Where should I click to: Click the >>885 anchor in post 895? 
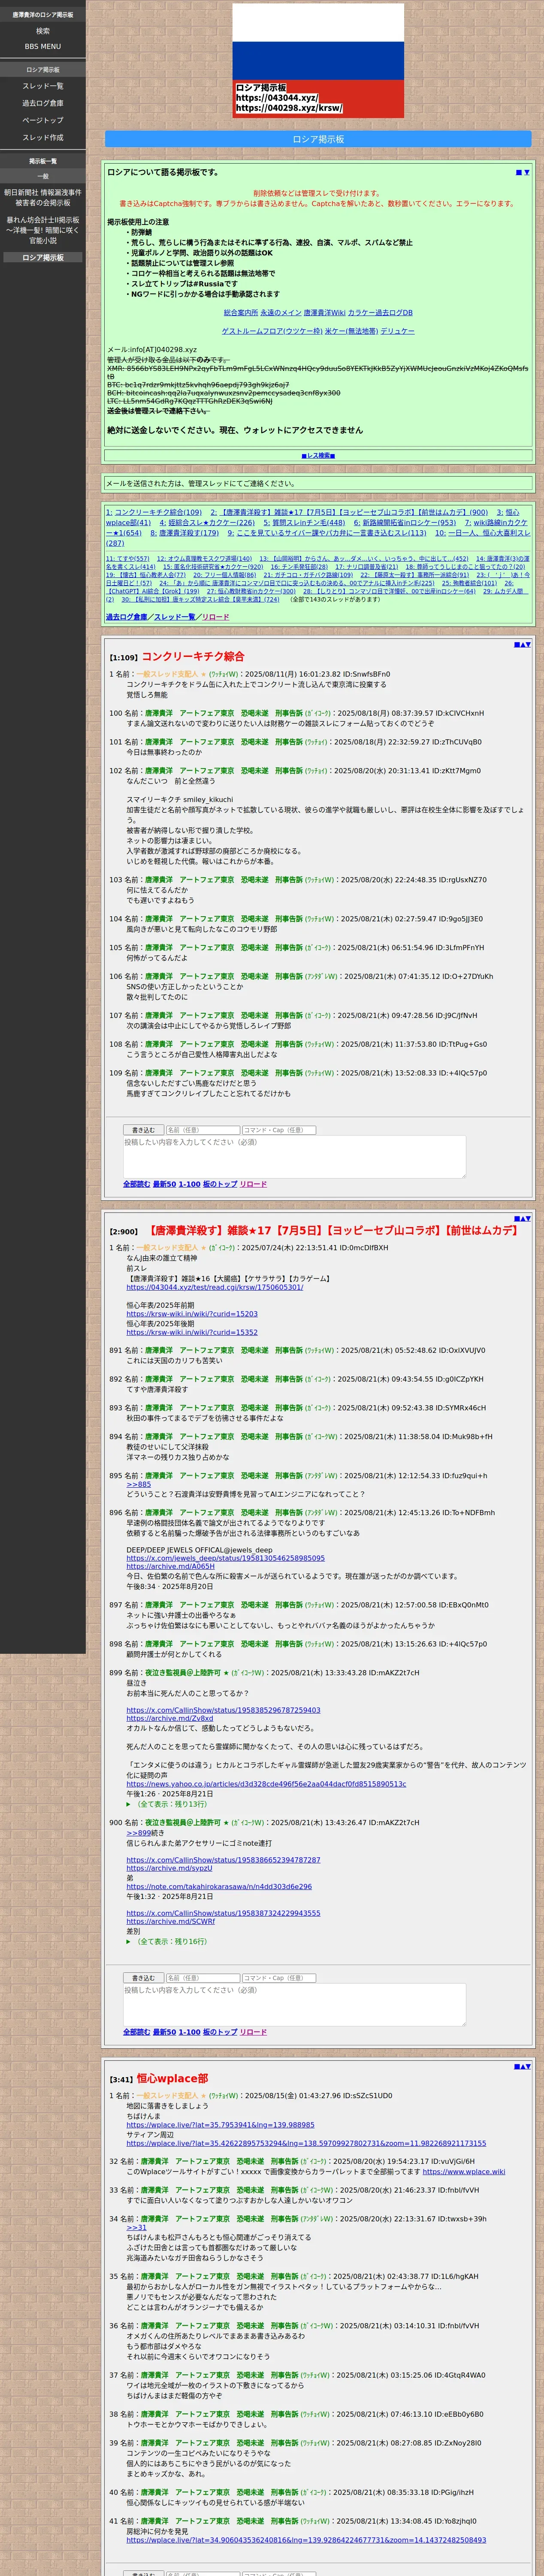tap(139, 1485)
